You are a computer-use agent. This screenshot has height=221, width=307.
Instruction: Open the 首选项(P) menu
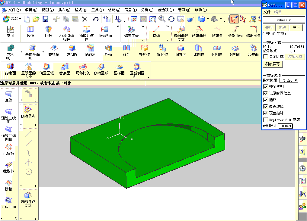pos(166,10)
